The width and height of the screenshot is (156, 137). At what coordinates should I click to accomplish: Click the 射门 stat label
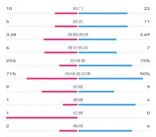[x=78, y=8]
